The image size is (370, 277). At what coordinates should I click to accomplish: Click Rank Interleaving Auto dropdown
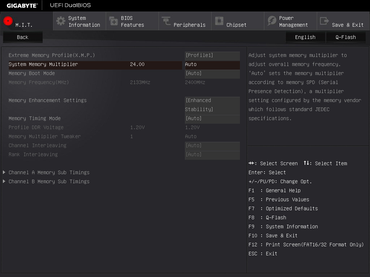(212, 155)
